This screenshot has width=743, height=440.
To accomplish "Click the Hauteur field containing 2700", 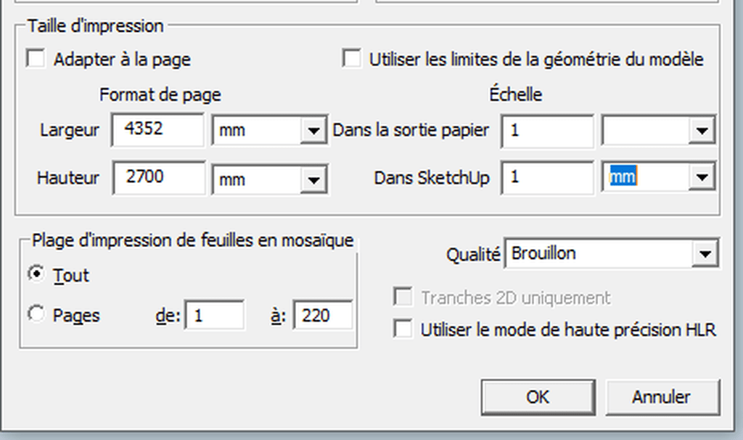I will click(x=159, y=177).
